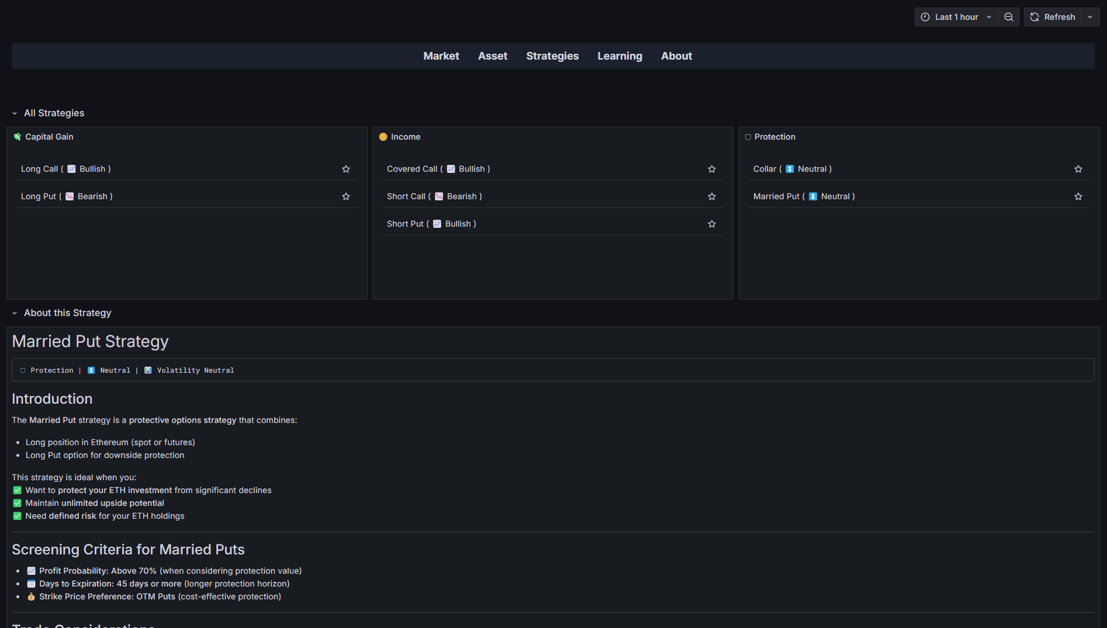Click the Married Put star icon
The image size is (1107, 628).
pyautogui.click(x=1078, y=196)
